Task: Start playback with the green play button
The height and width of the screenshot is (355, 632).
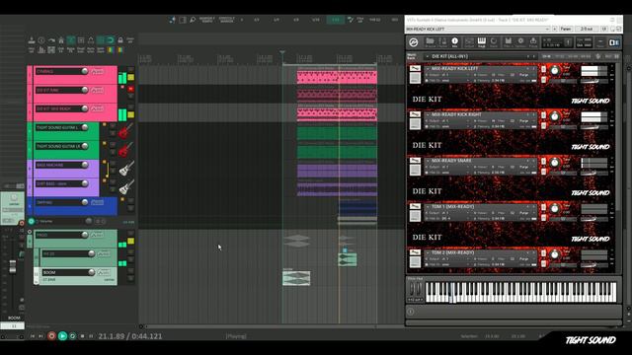Action: [62, 335]
